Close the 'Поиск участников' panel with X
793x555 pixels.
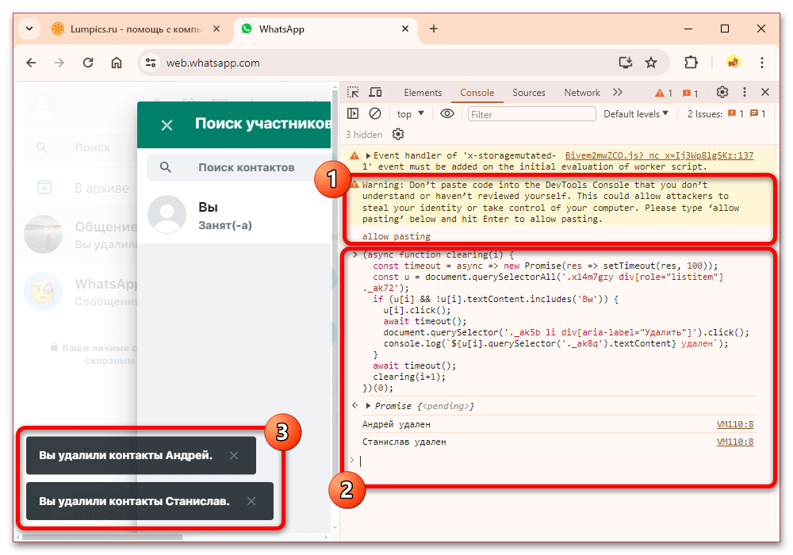click(167, 124)
